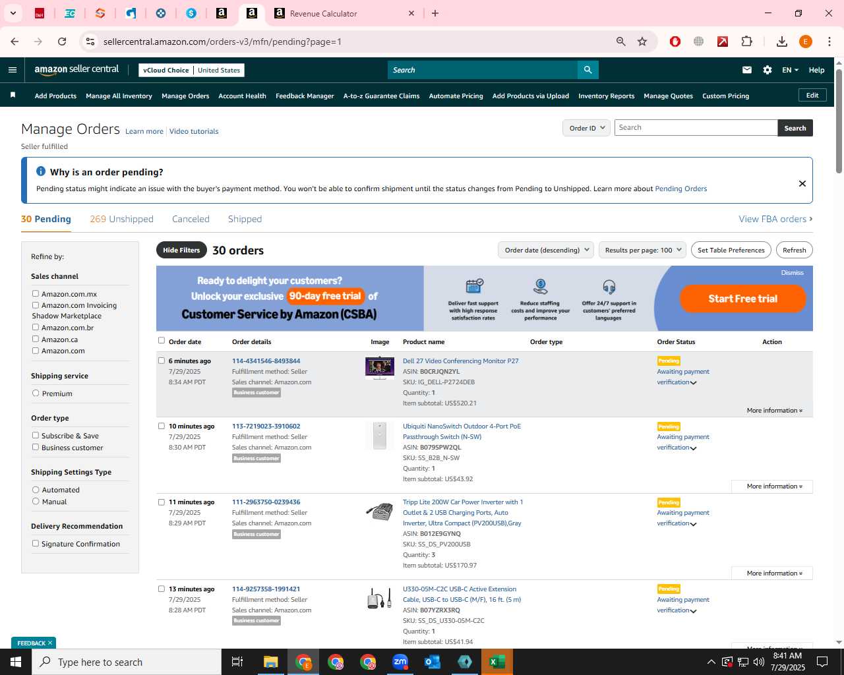The height and width of the screenshot is (675, 844).
Task: Check the Amazon.com Invoicing Shadow Marketplace filter
Action: (36, 305)
